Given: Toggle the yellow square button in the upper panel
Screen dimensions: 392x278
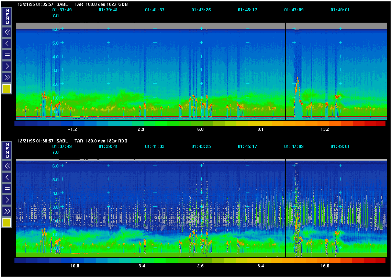Looking at the screenshot, I should [x=7, y=89].
